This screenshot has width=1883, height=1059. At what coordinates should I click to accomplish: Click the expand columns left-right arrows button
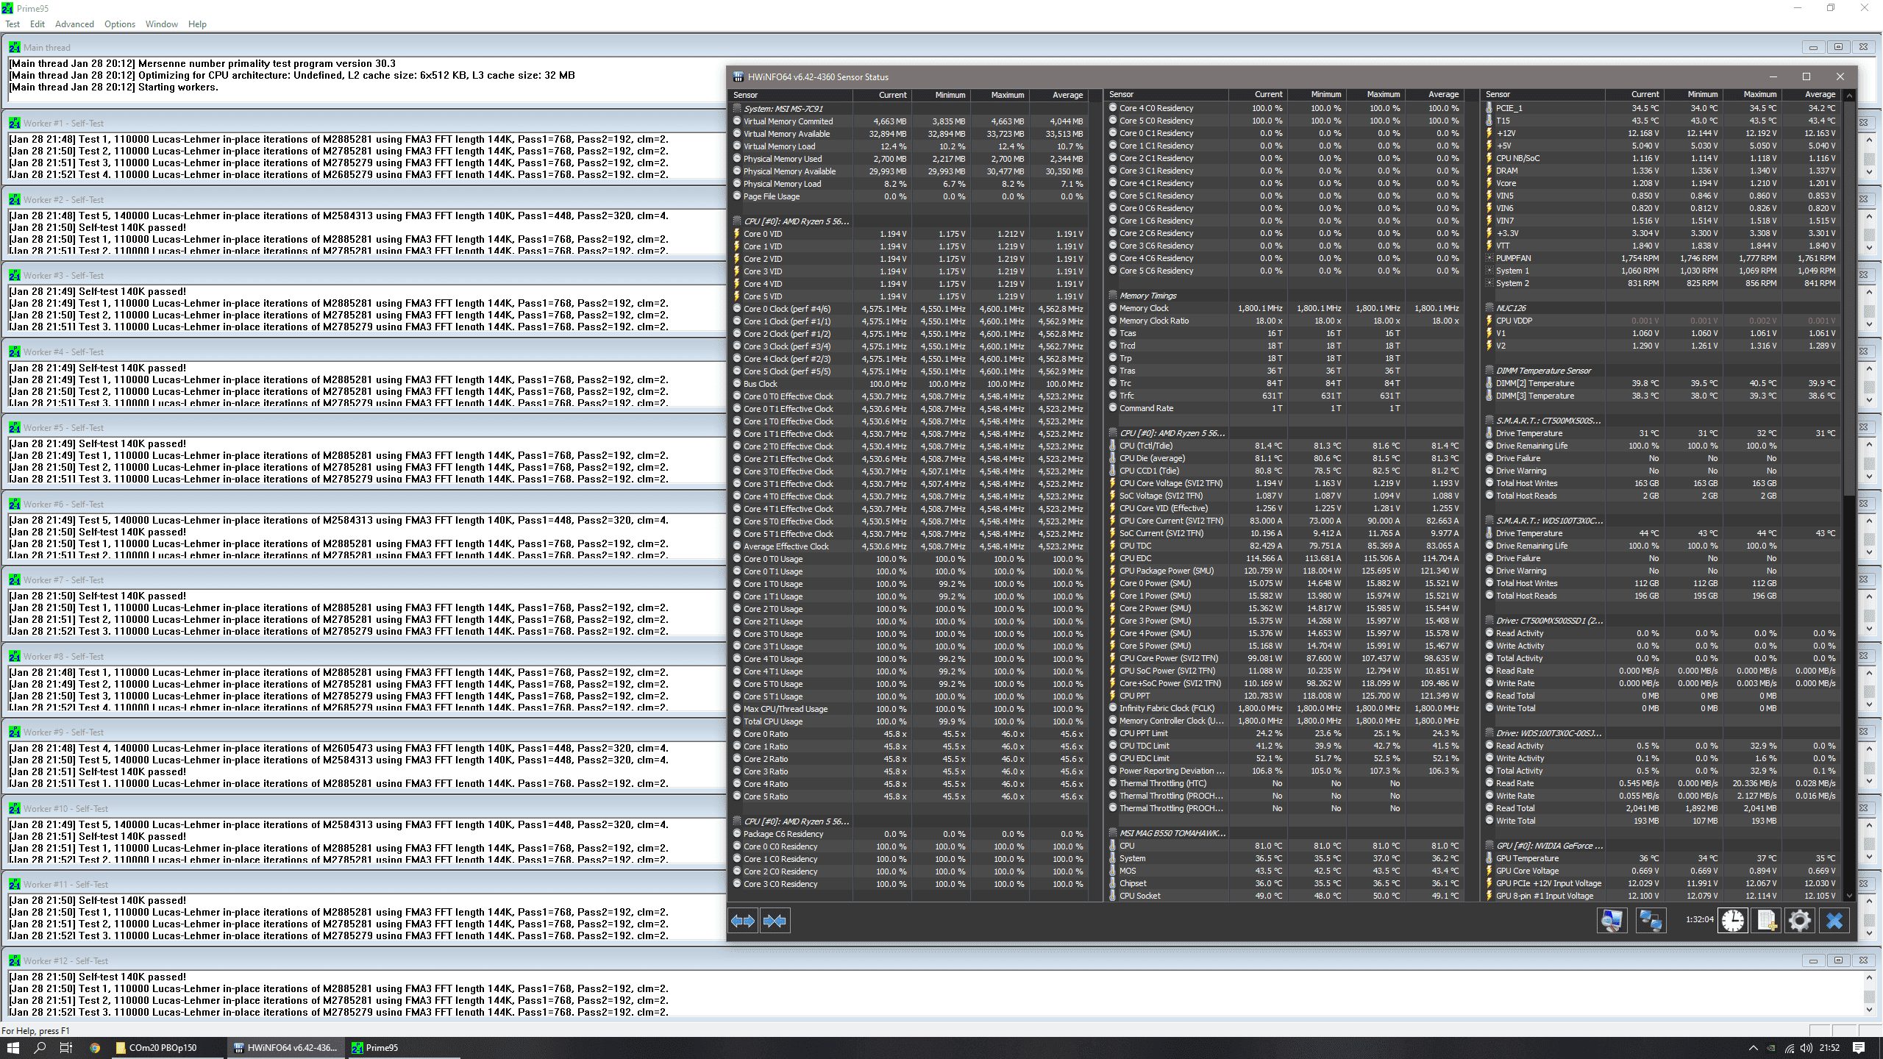tap(743, 921)
